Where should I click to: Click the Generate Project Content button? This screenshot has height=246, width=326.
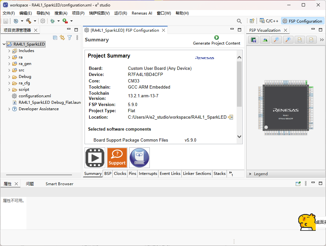click(216, 40)
